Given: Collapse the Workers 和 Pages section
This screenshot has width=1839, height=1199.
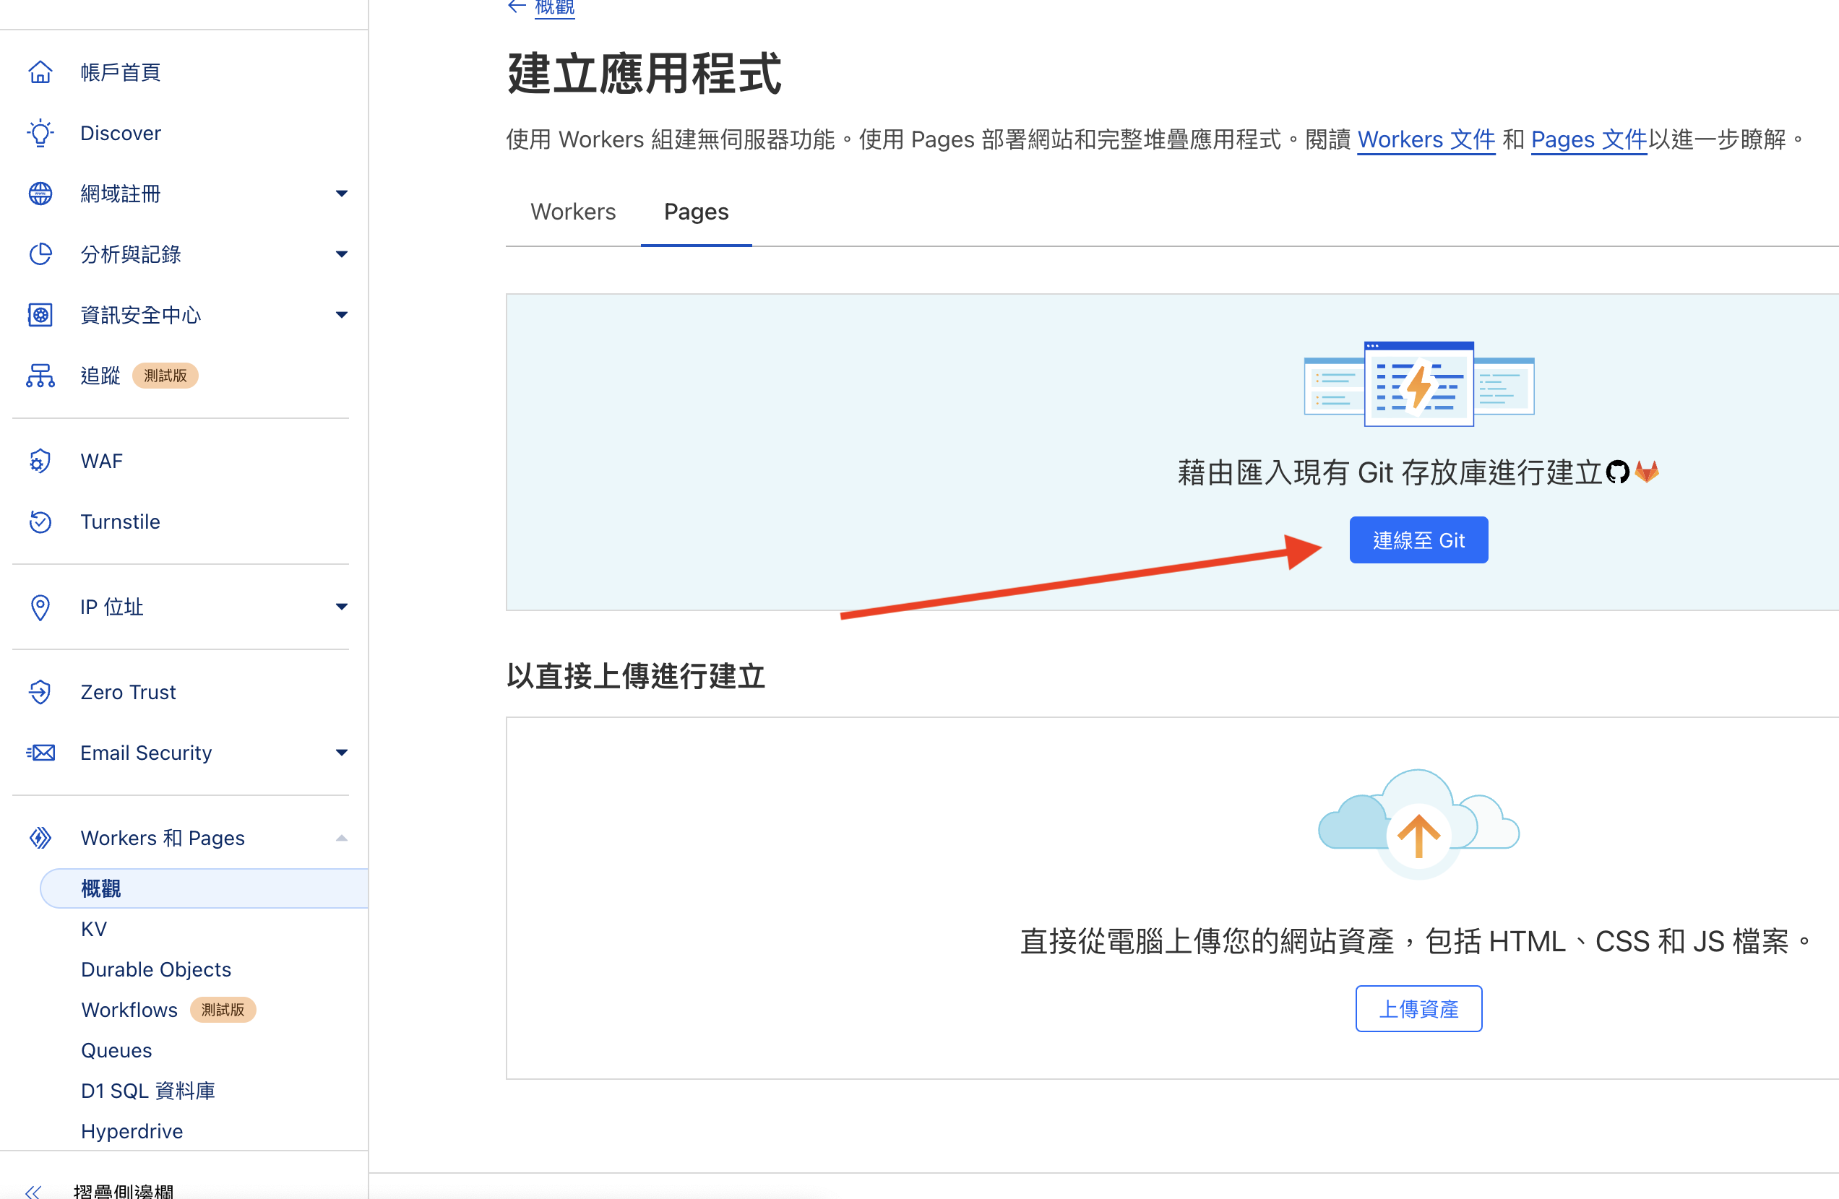Looking at the screenshot, I should [341, 839].
